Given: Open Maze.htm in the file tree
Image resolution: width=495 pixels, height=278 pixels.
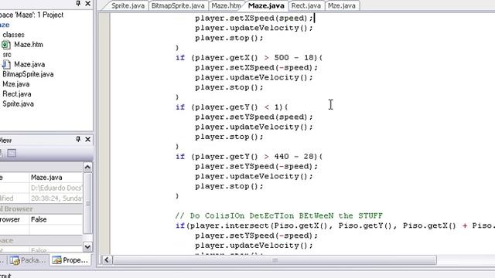Looking at the screenshot, I should (29, 45).
